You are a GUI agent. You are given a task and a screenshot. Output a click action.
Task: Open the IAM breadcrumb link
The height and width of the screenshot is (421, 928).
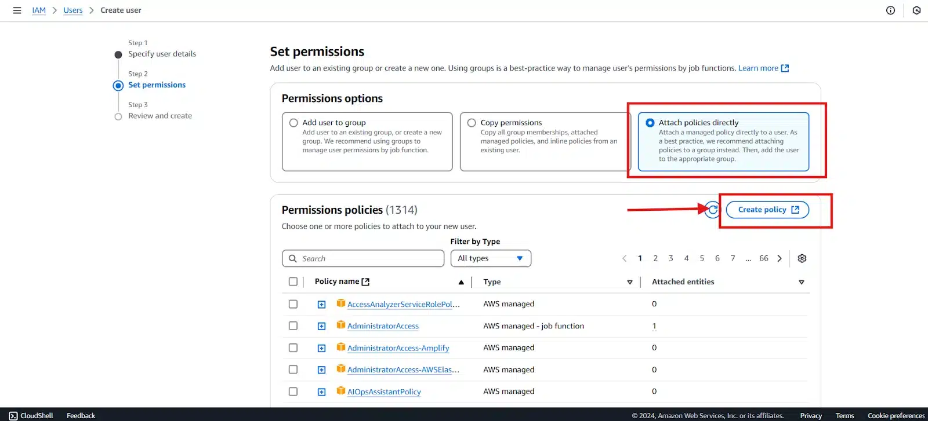coord(39,10)
